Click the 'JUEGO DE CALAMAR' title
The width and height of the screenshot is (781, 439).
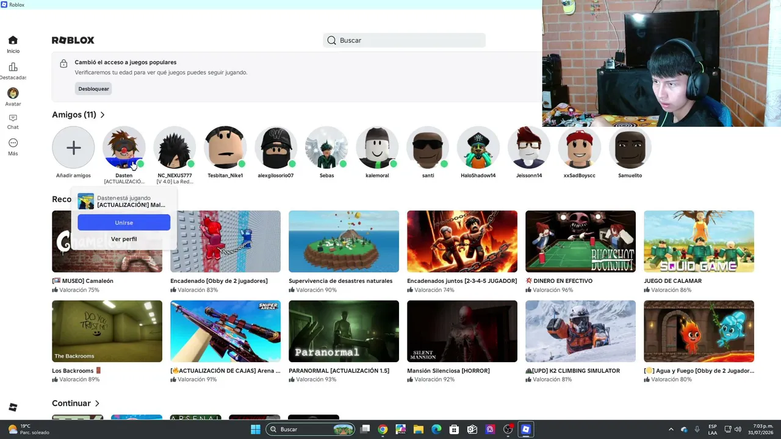(672, 281)
